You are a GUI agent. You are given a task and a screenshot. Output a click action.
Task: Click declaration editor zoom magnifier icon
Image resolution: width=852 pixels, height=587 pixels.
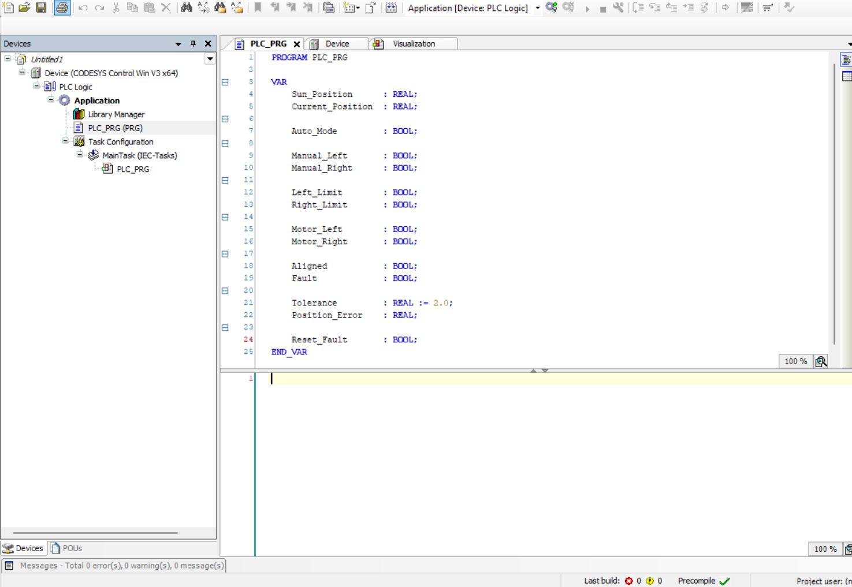pyautogui.click(x=821, y=362)
